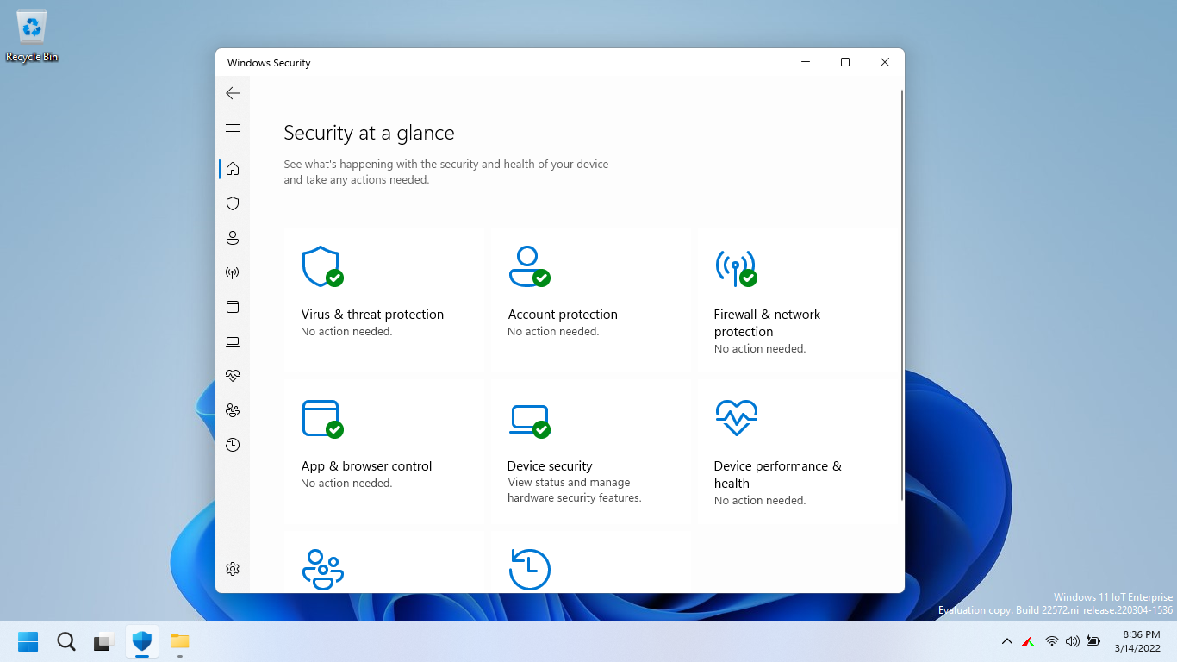This screenshot has width=1177, height=662.
Task: Click the large Firewall antenna icon
Action: [736, 268]
